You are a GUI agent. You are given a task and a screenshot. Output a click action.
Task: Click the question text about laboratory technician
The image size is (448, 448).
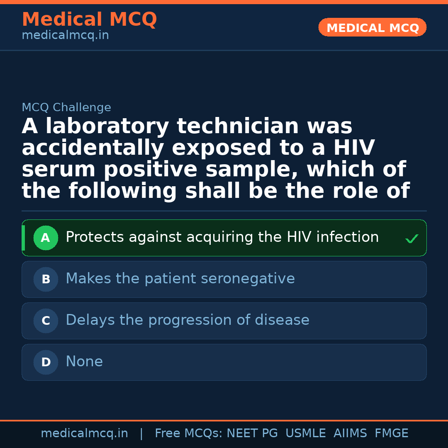216,159
